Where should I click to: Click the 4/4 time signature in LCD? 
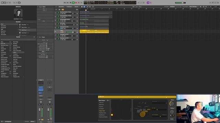click(x=117, y=2)
